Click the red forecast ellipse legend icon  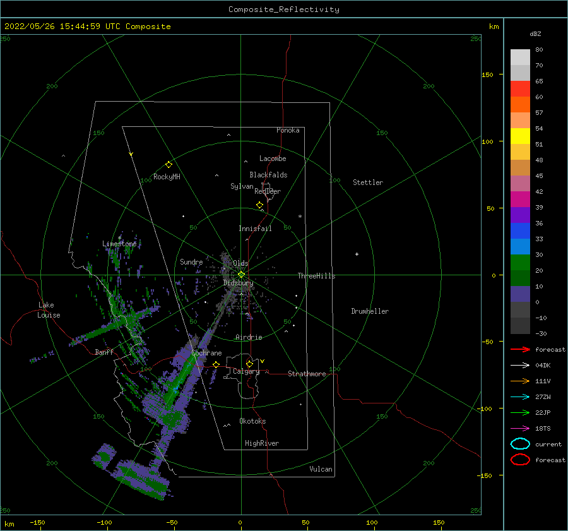[520, 460]
